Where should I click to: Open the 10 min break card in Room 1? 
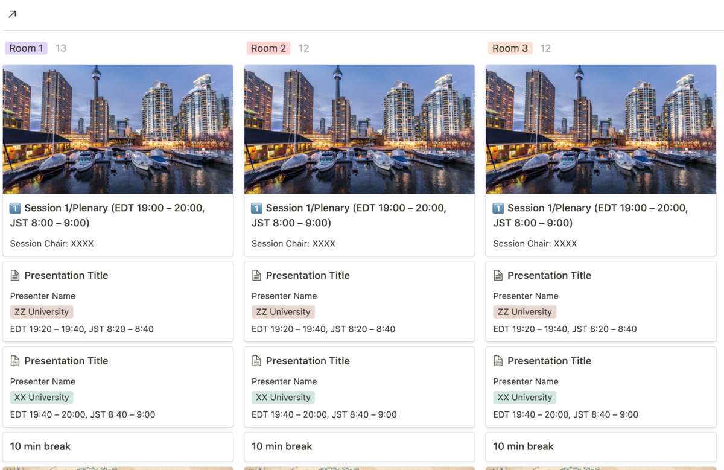118,447
